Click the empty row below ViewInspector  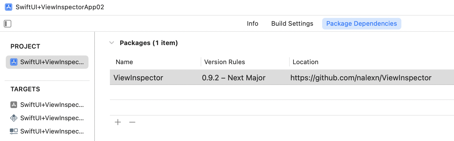(x=282, y=92)
